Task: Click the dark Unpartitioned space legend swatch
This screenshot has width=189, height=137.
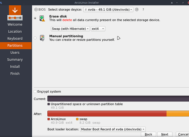Action: (x=49, y=104)
